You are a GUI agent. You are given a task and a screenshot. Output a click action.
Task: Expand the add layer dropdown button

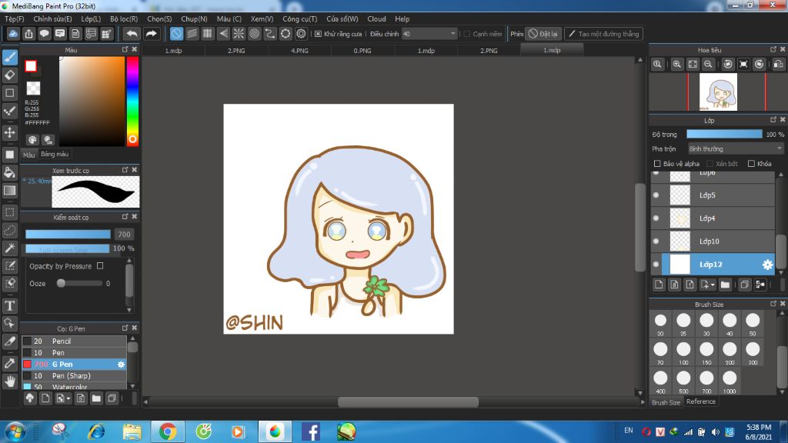708,285
